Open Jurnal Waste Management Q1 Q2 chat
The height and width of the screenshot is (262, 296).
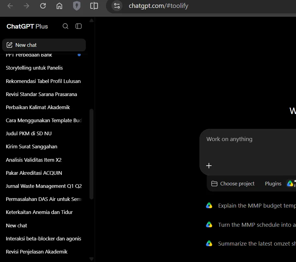[44, 186]
